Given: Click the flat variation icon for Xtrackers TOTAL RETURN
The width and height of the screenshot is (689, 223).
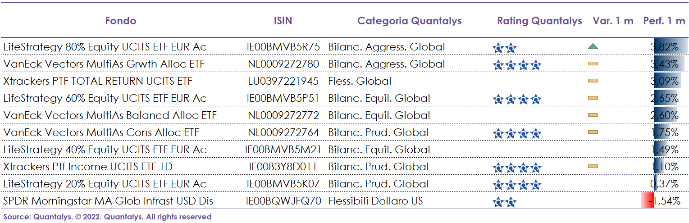Looking at the screenshot, I should (x=593, y=81).
